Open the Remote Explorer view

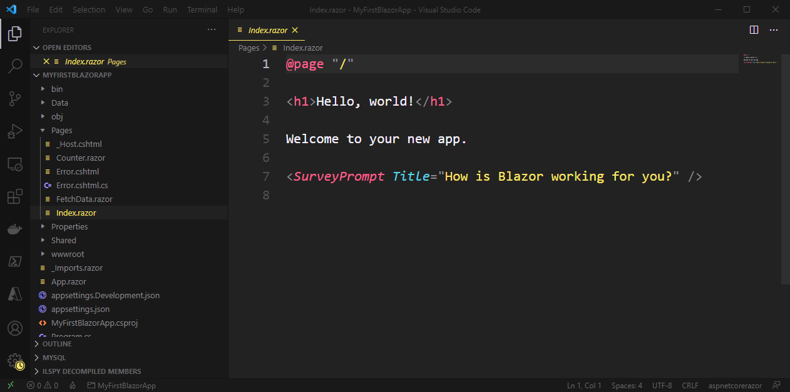(15, 164)
